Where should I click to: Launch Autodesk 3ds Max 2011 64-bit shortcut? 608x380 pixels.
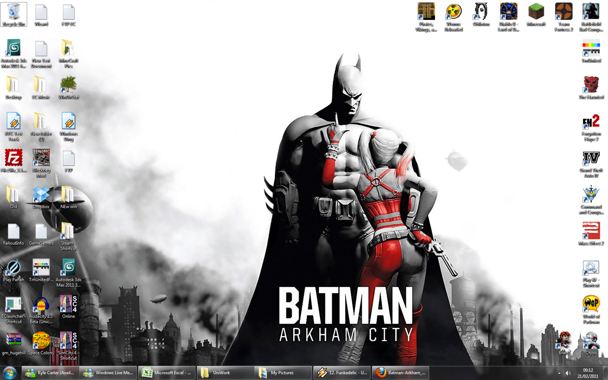tap(14, 54)
